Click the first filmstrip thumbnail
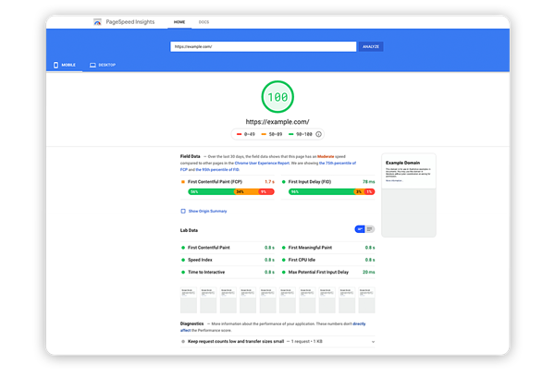555x378 pixels. (x=189, y=300)
